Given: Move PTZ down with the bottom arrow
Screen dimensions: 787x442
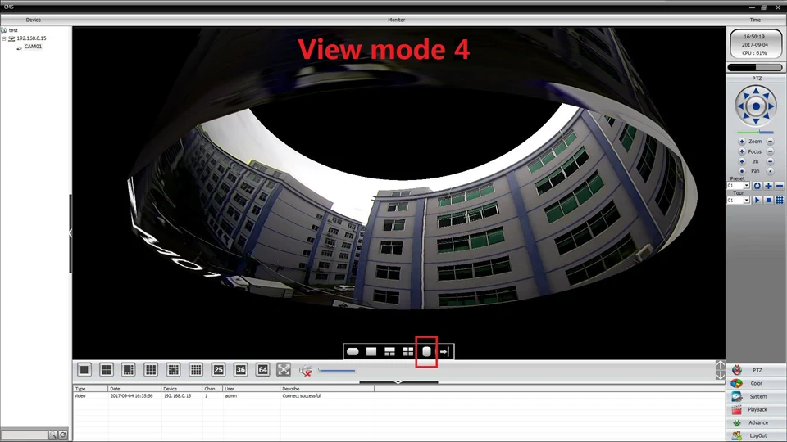Looking at the screenshot, I should [x=756, y=121].
